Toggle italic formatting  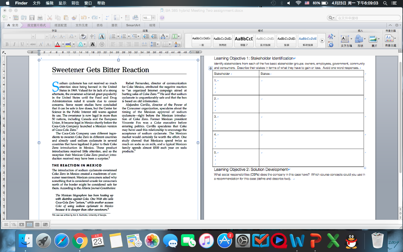point(14,44)
